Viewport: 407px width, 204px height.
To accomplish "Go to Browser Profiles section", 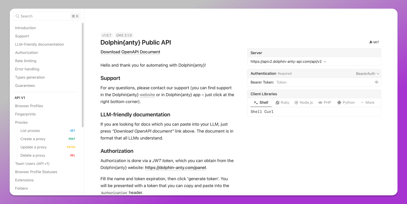I will click(29, 106).
